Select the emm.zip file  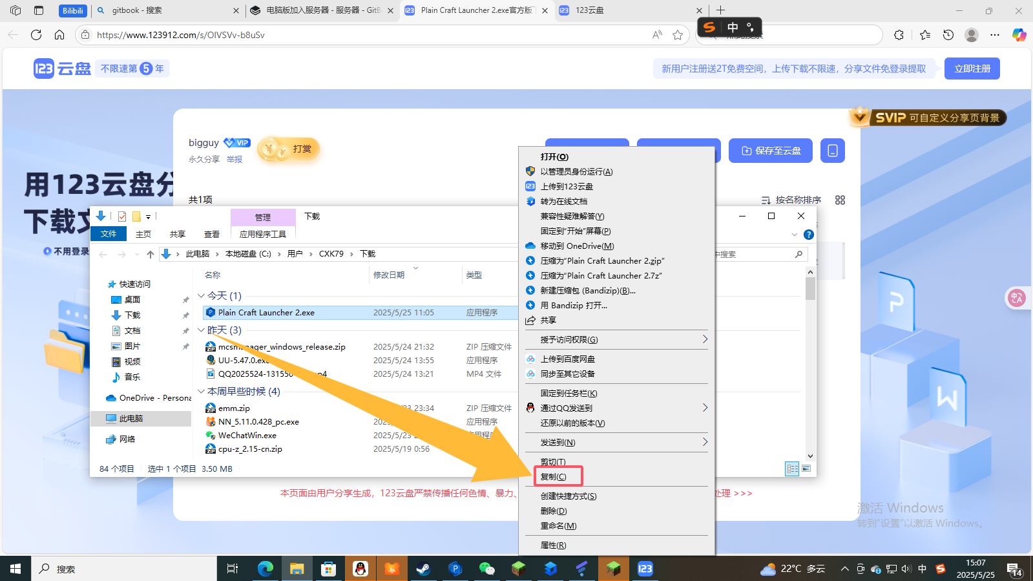tap(234, 408)
